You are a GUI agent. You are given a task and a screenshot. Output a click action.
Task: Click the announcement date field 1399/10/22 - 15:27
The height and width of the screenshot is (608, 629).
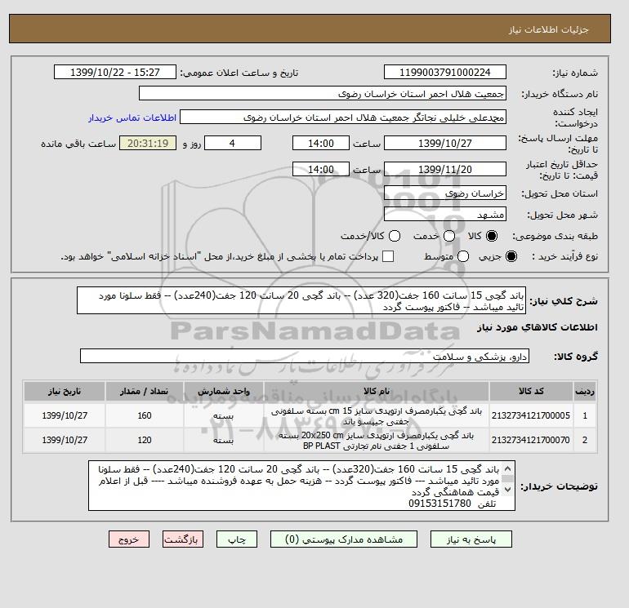click(x=115, y=72)
